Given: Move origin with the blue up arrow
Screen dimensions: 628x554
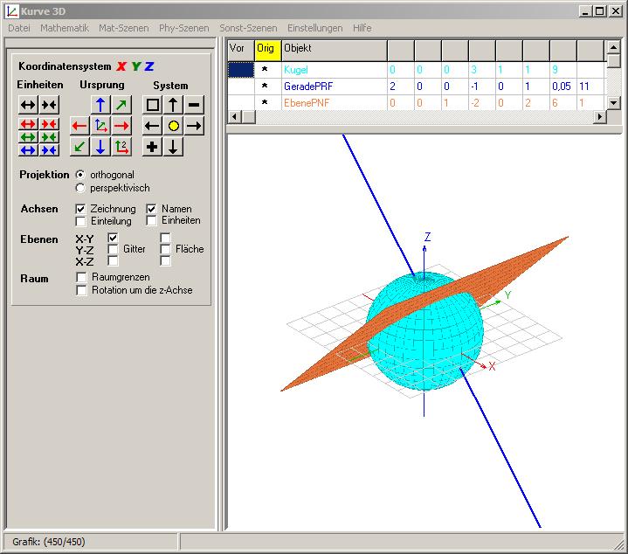Looking at the screenshot, I should pos(100,105).
